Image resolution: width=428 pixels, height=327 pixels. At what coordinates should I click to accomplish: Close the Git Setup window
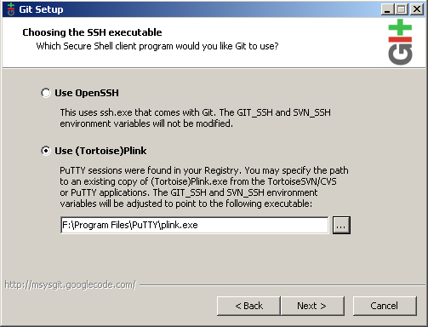pyautogui.click(x=416, y=9)
